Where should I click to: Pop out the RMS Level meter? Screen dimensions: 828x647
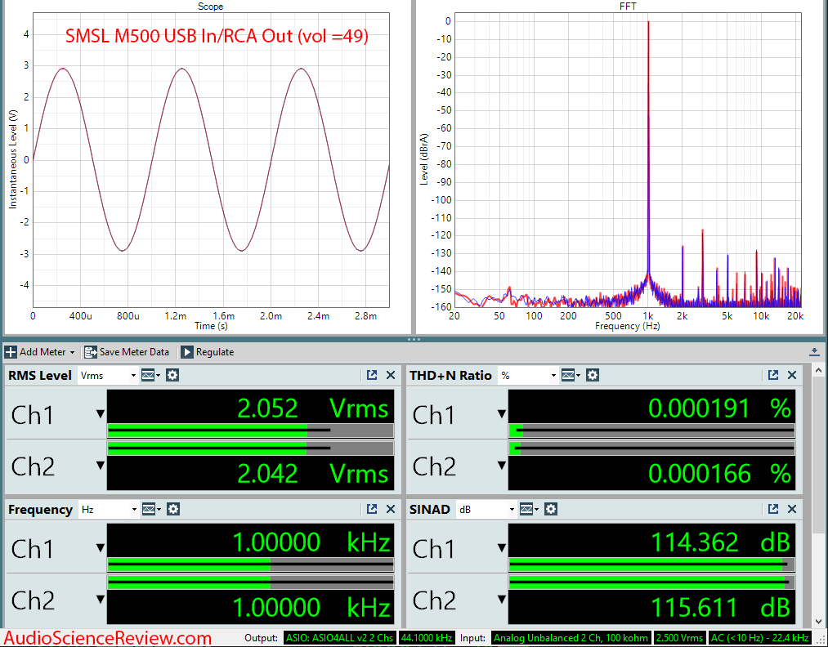point(372,375)
